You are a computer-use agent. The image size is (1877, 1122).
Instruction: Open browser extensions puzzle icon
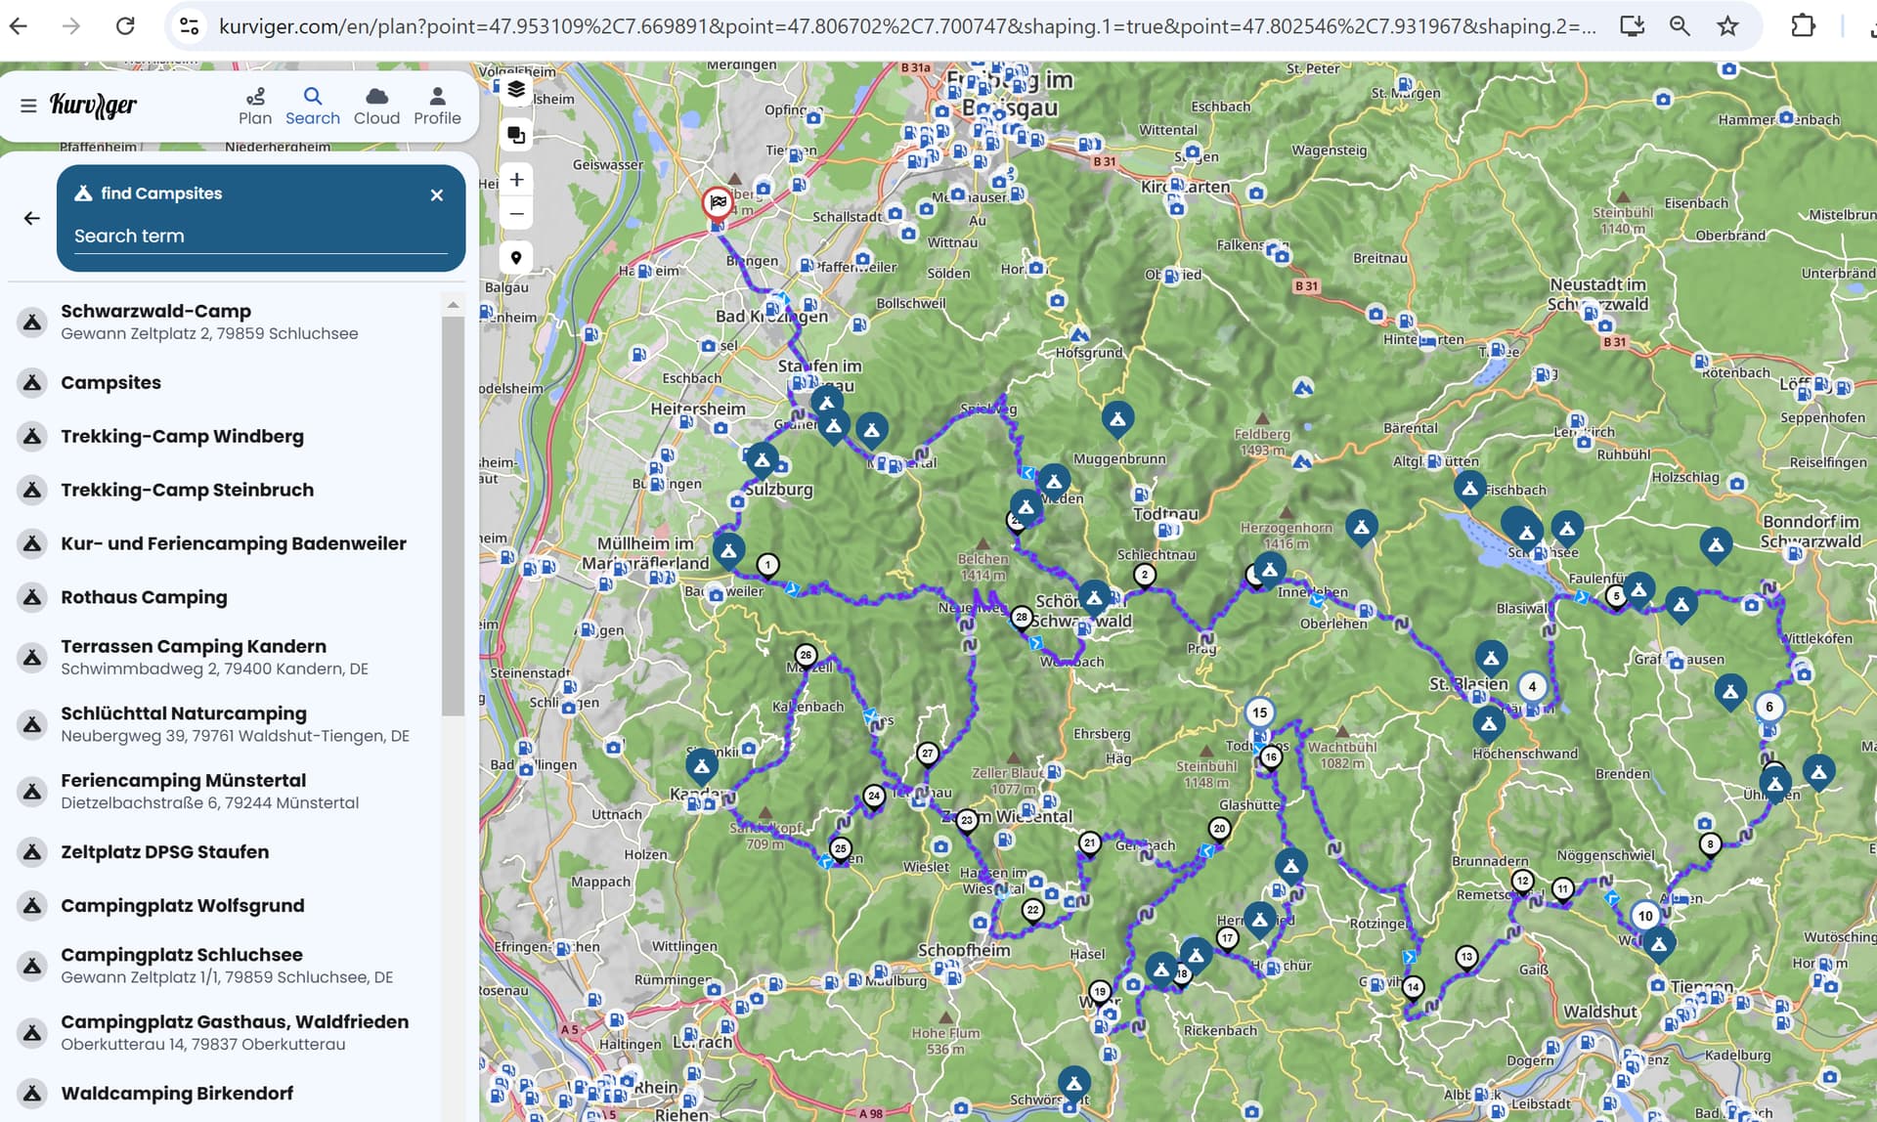[x=1803, y=26]
